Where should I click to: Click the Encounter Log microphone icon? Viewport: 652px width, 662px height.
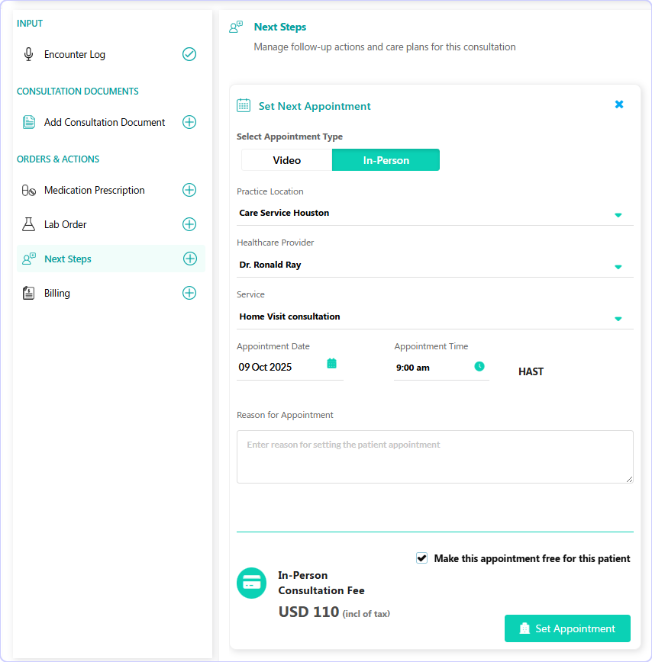pyautogui.click(x=28, y=54)
